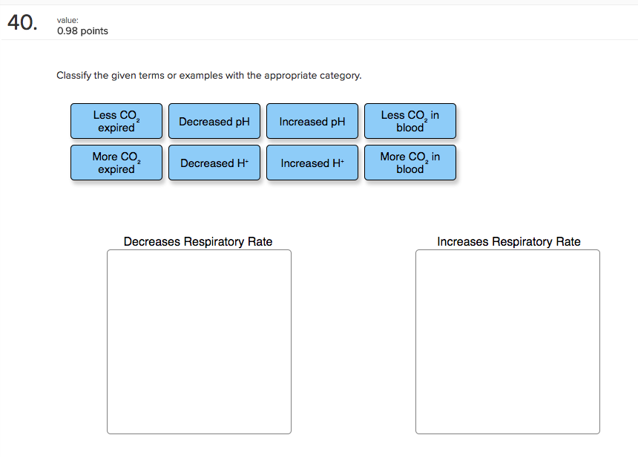This screenshot has width=638, height=458.
Task: Choose the tile for lower hydrogen ion concentration
Action: click(x=214, y=163)
